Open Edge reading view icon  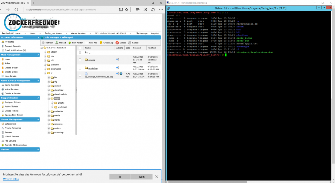[x=121, y=10]
